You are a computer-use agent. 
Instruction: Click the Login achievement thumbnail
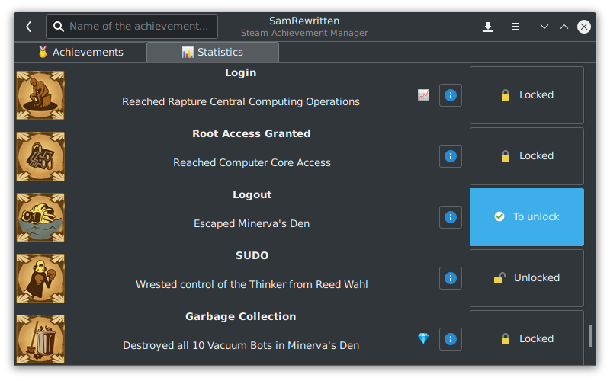pos(40,95)
